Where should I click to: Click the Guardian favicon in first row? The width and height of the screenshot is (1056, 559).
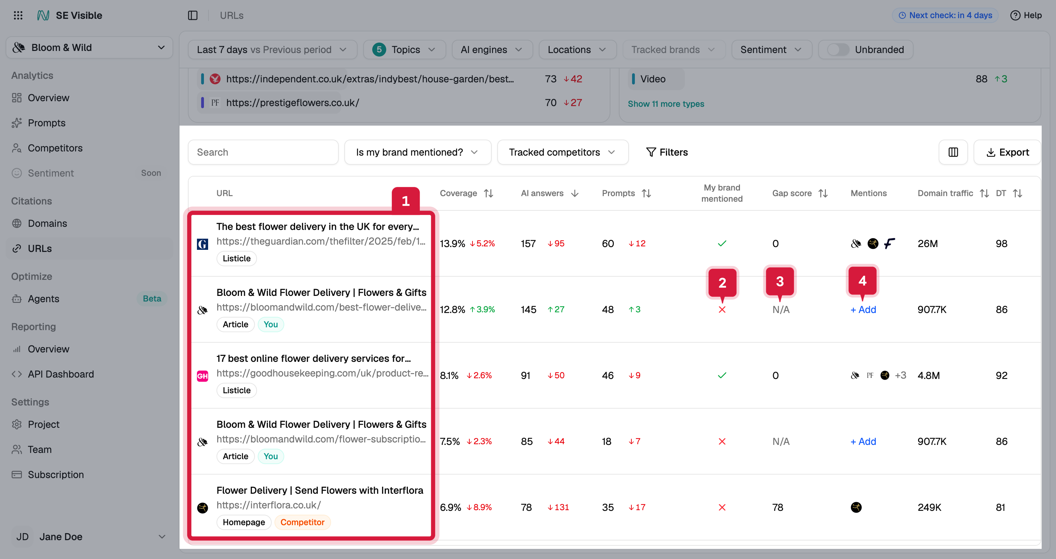pyautogui.click(x=203, y=244)
